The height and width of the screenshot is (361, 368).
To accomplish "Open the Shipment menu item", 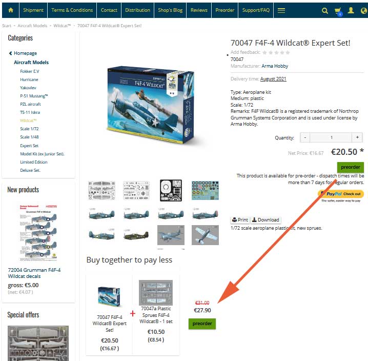I will click(33, 10).
